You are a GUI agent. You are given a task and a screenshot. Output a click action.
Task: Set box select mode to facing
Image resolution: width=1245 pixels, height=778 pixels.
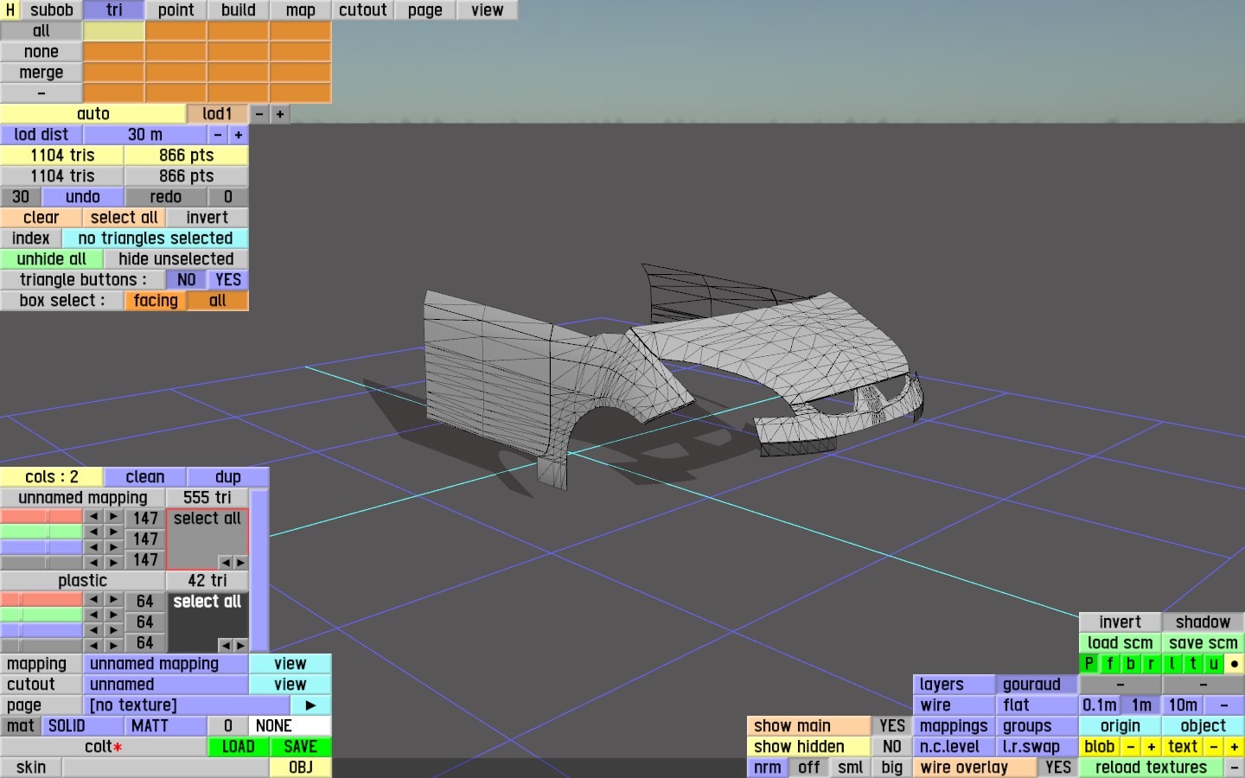(x=156, y=301)
